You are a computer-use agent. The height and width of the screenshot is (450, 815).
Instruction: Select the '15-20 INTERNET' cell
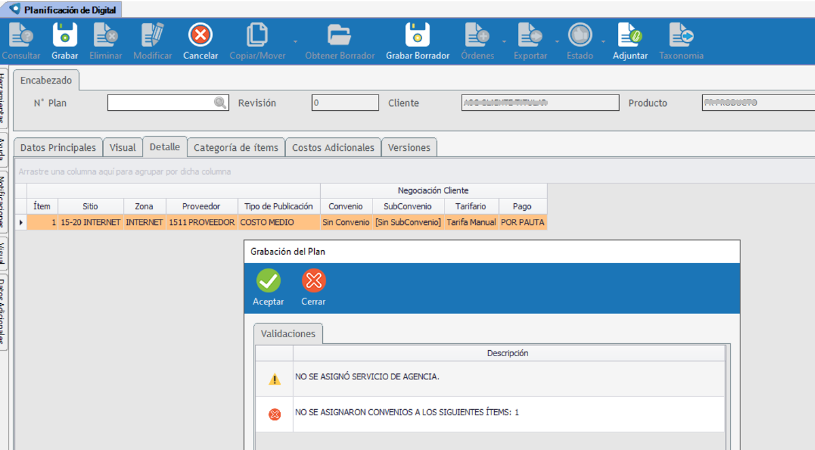click(90, 222)
